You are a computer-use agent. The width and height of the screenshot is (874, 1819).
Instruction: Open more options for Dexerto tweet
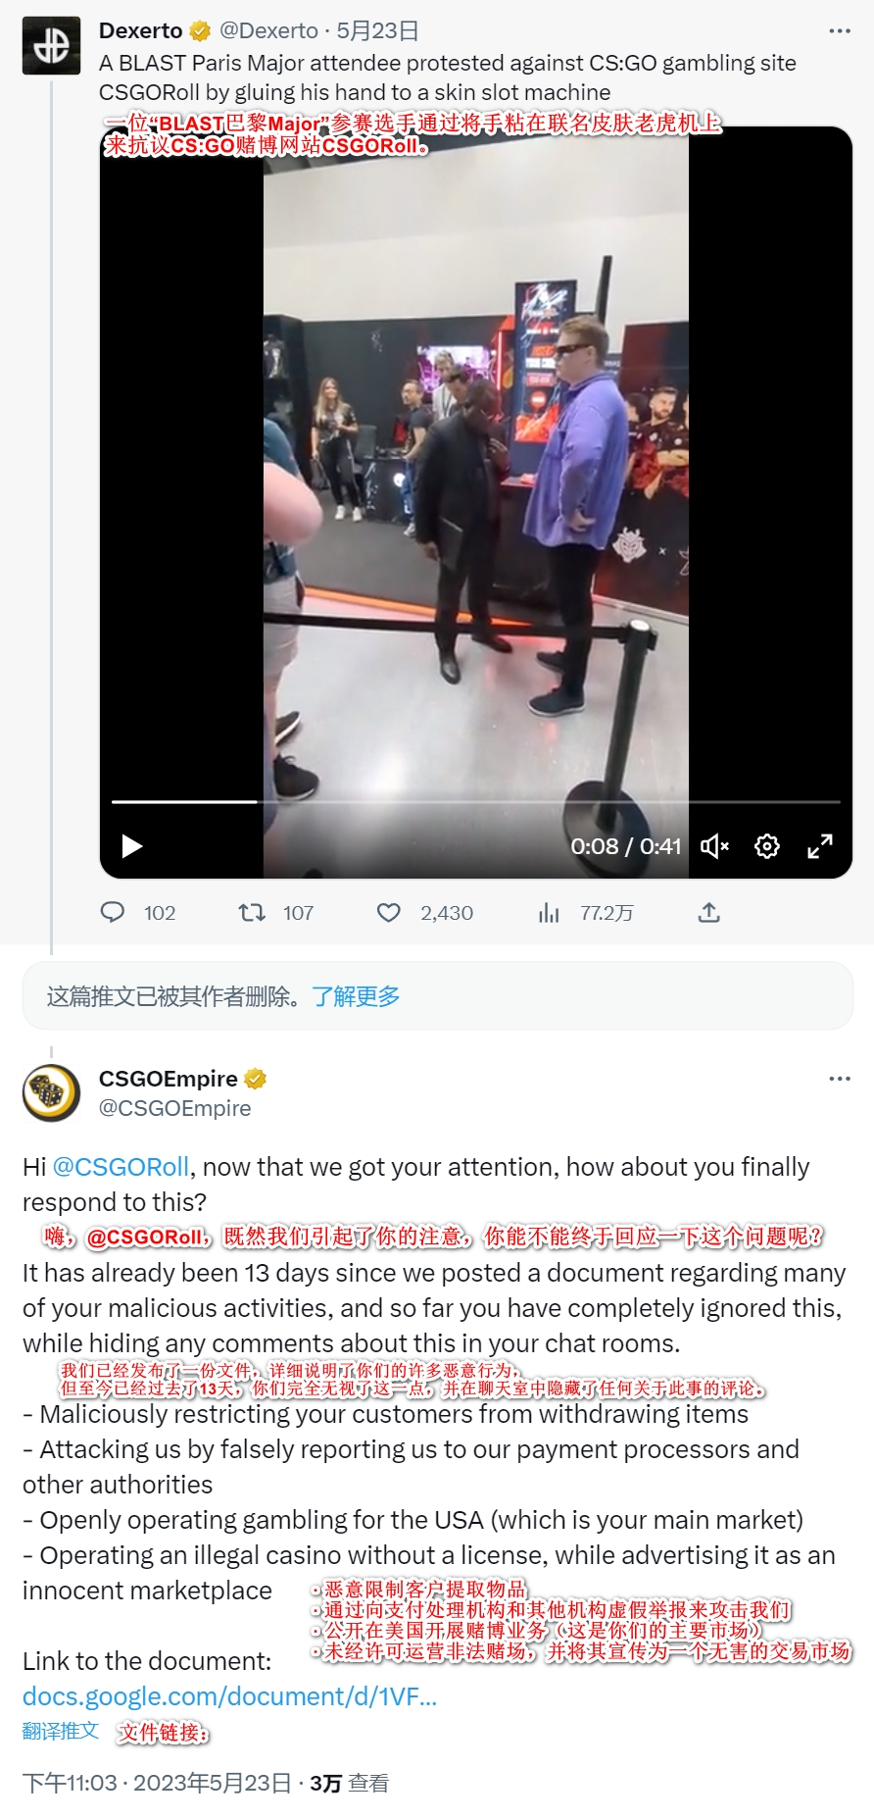point(840,31)
